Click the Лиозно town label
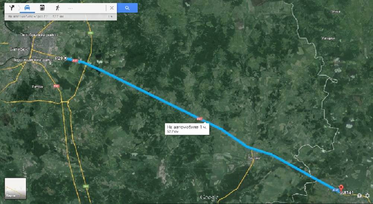 (254, 158)
